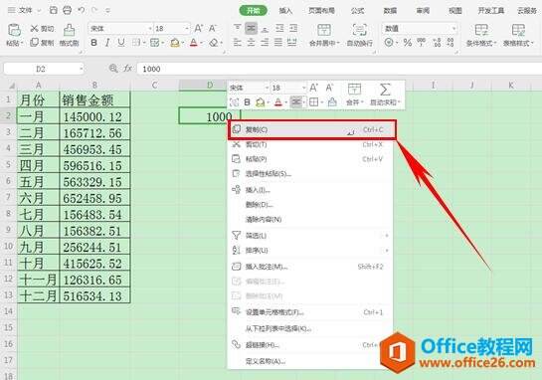
Task: Open mini toolbar font size dropdown
Action: pos(304,88)
